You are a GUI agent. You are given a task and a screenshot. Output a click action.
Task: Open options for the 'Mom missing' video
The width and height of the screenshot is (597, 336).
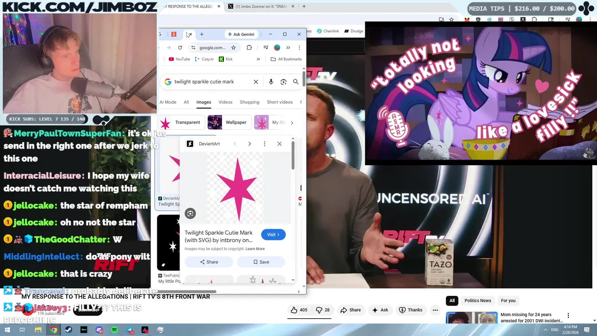(x=568, y=316)
